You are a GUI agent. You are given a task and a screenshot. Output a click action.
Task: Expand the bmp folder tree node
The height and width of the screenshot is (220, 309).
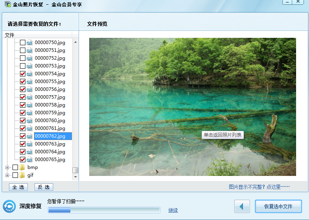7,167
